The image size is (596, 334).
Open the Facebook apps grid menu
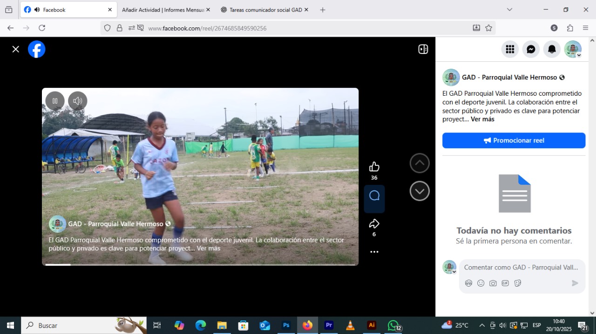pyautogui.click(x=510, y=49)
